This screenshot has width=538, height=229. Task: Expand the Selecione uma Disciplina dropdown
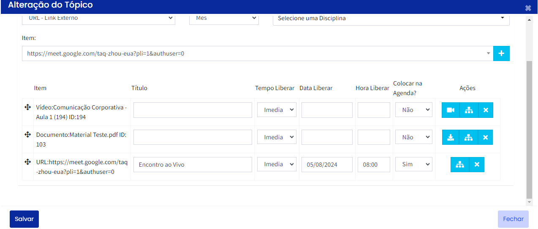click(391, 19)
